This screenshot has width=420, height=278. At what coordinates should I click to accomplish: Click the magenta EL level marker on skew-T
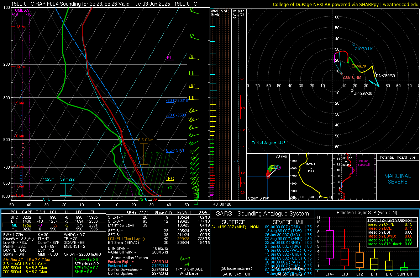pos(169,58)
